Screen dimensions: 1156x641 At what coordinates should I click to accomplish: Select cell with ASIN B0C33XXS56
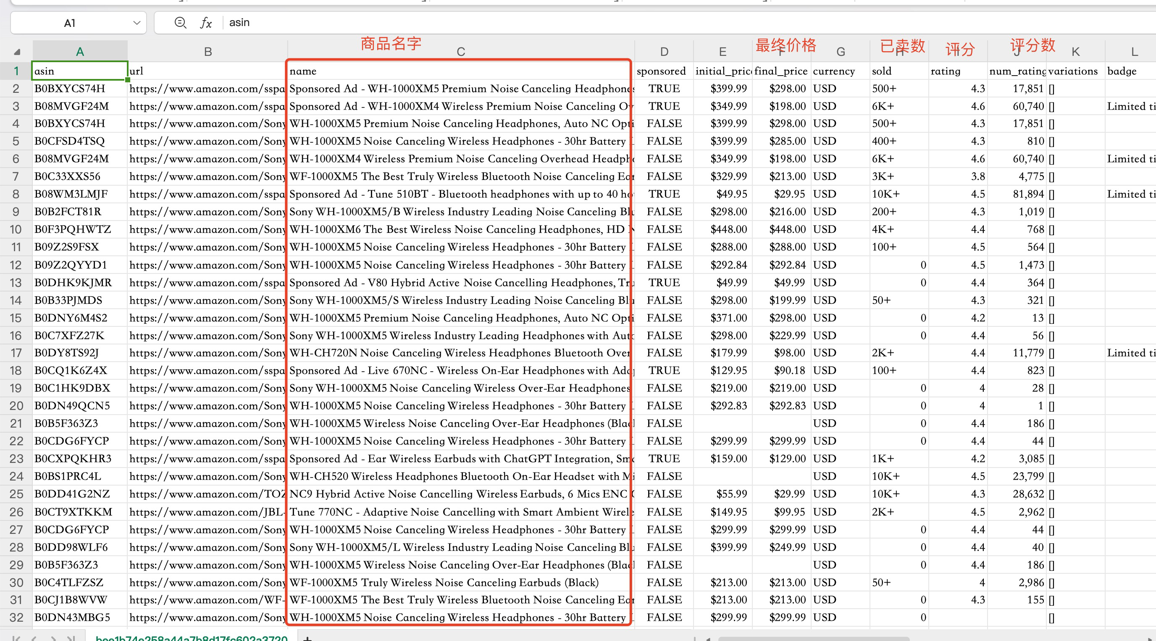pos(80,176)
